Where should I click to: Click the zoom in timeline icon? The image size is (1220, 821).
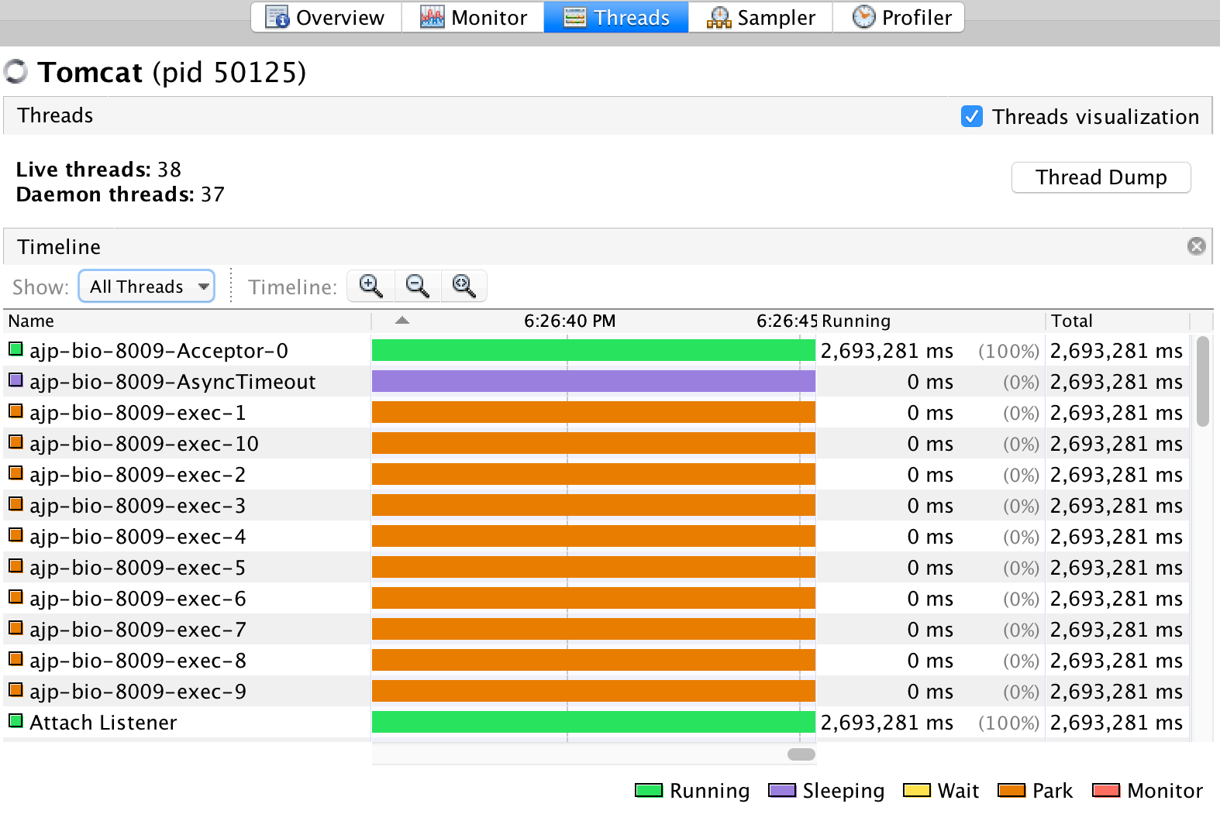371,286
